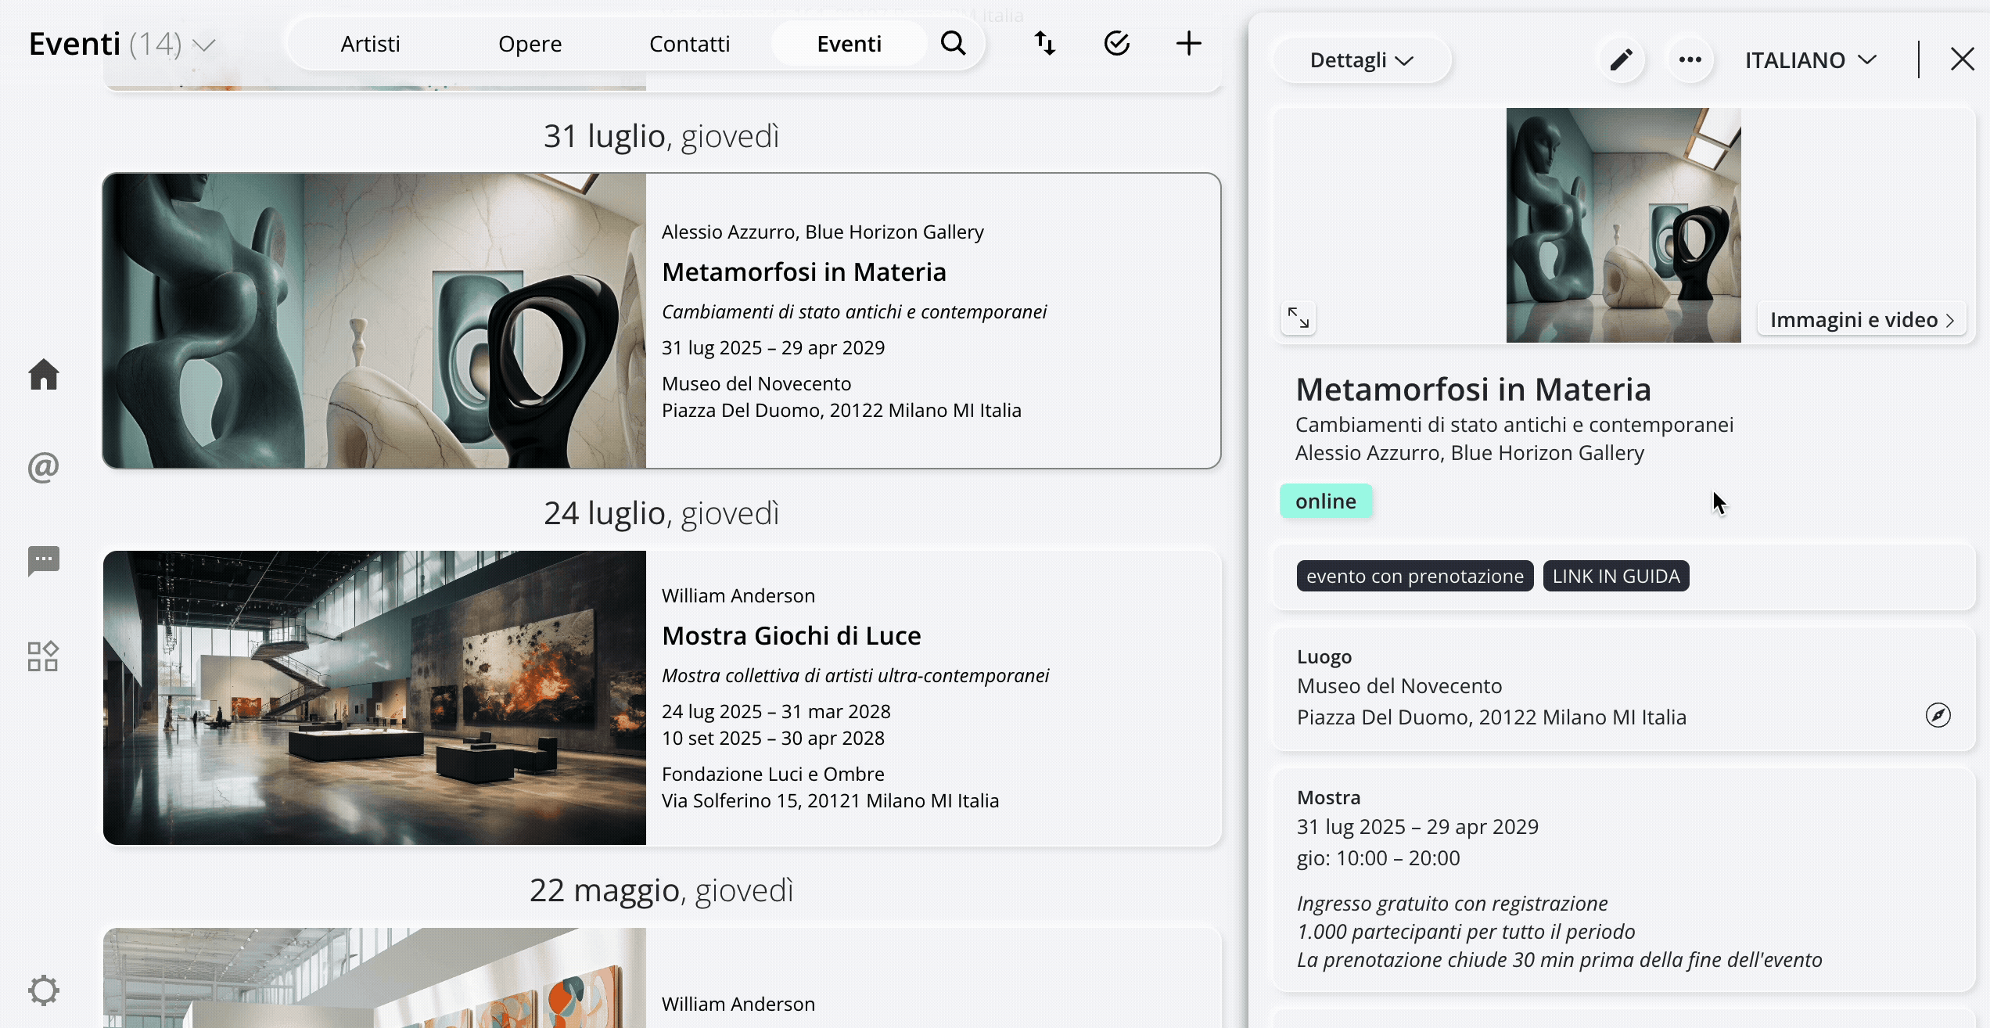
Task: Toggle the online status tag
Action: [x=1326, y=501]
